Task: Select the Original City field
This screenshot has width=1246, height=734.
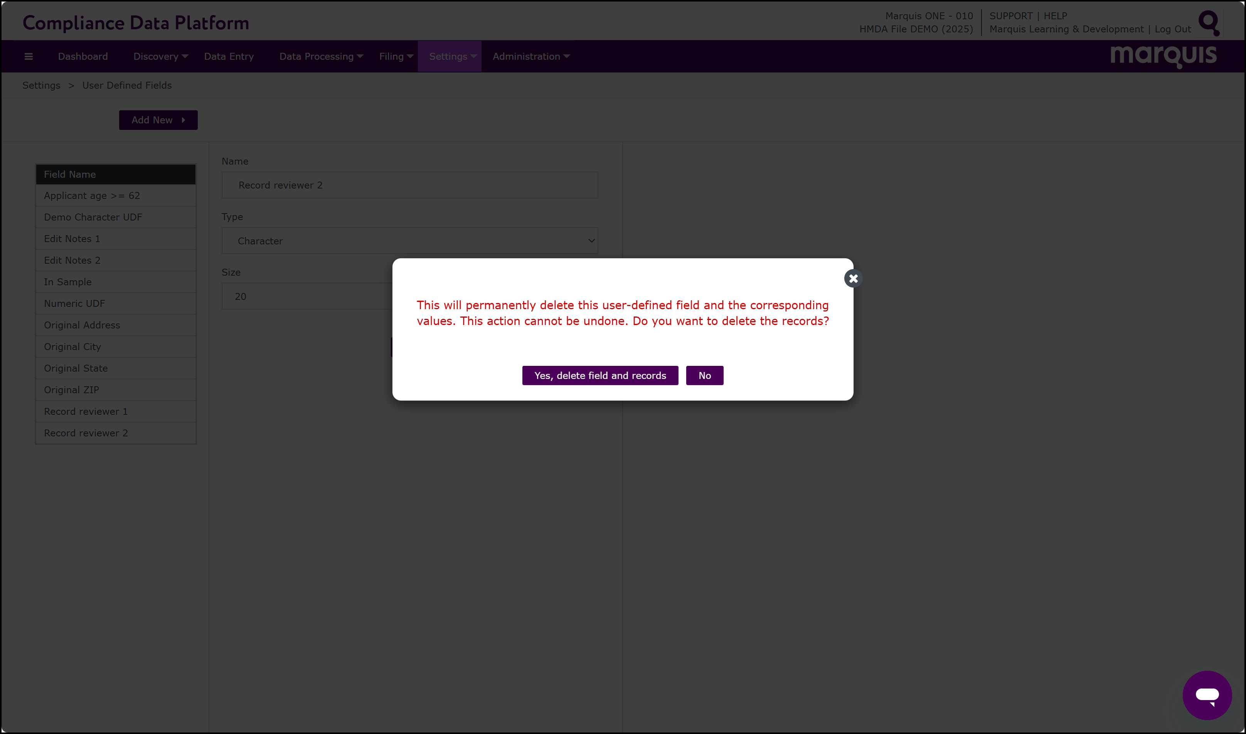Action: [x=116, y=347]
